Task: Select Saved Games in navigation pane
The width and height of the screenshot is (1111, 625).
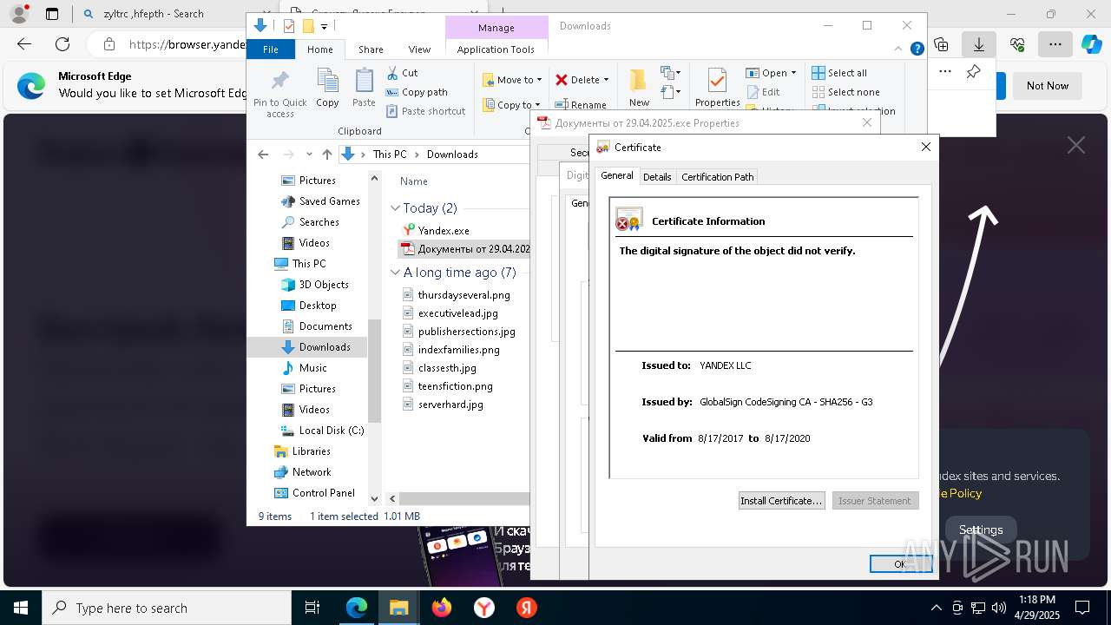Action: (x=329, y=201)
